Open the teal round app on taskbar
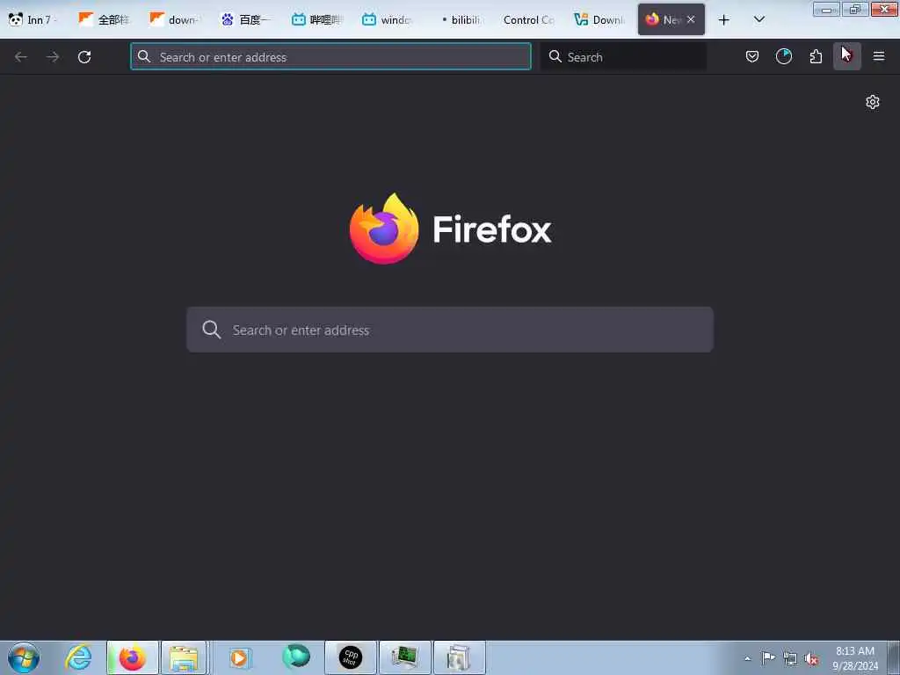 (x=295, y=657)
